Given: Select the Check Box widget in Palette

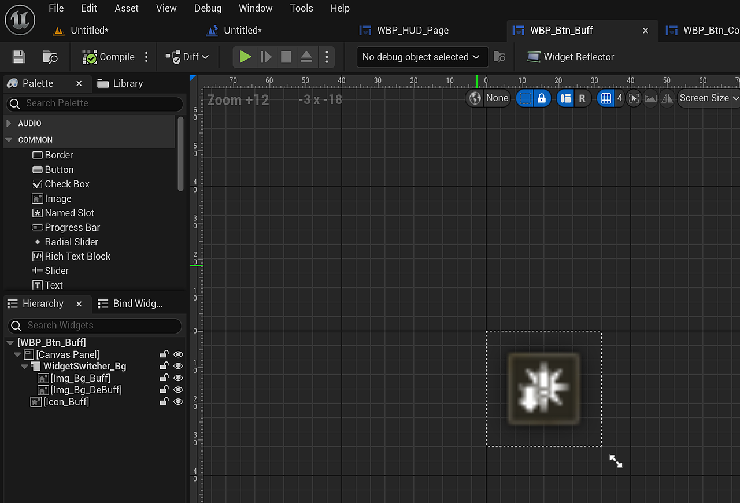Looking at the screenshot, I should point(61,184).
